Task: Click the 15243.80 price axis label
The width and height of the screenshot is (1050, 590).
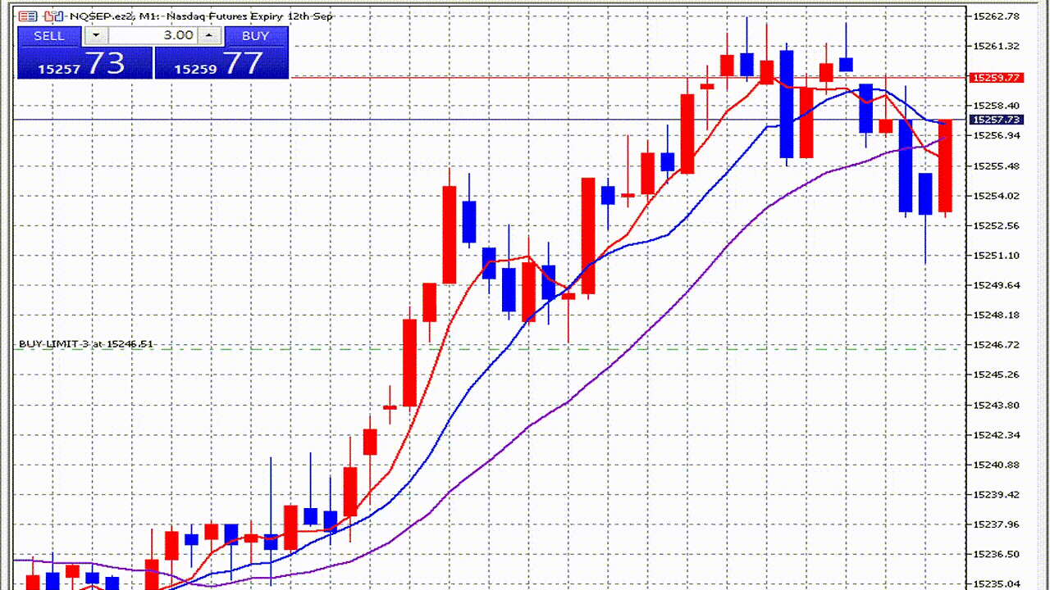Action: [x=996, y=405]
